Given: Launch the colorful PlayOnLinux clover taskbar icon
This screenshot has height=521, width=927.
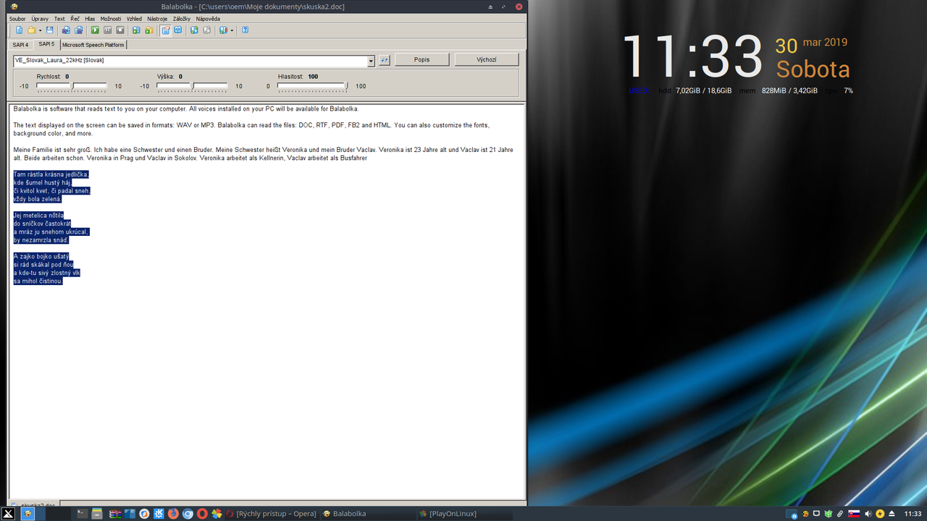Looking at the screenshot, I should click(x=217, y=514).
